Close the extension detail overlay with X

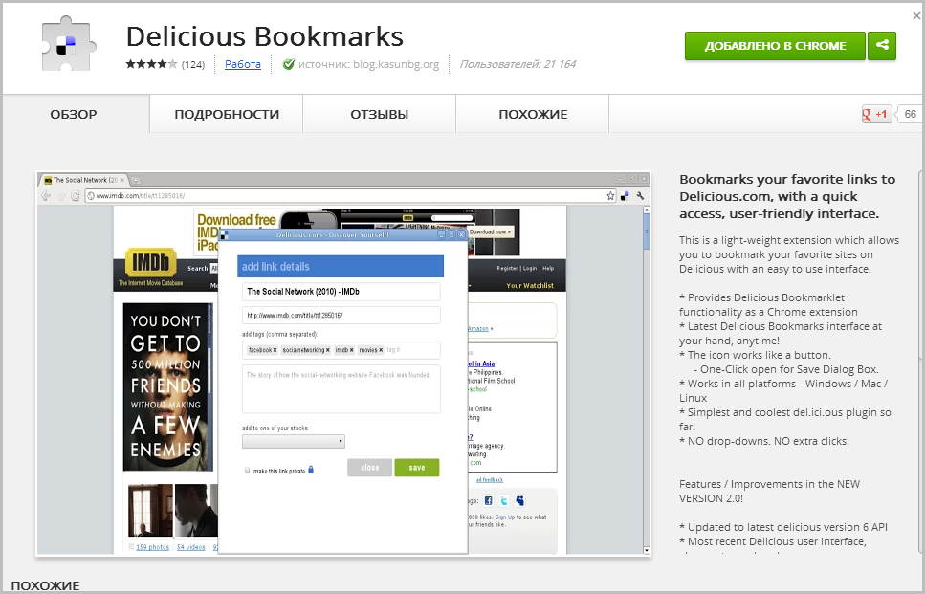pos(916,16)
